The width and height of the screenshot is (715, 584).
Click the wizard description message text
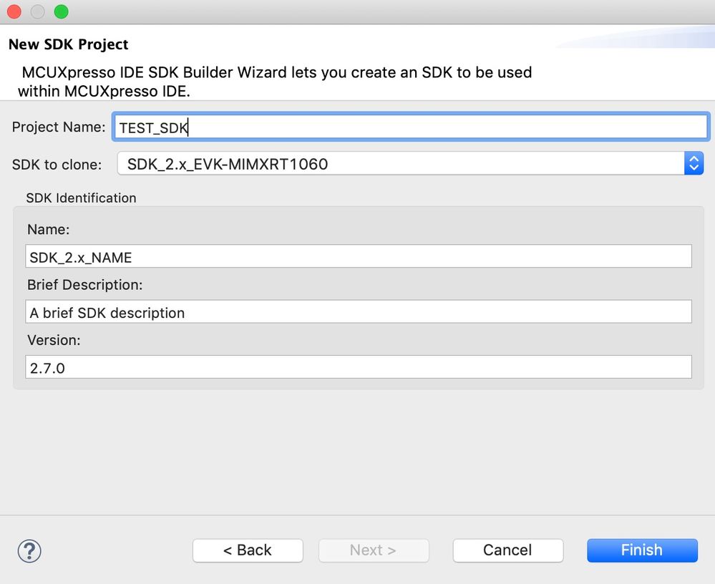tap(276, 82)
